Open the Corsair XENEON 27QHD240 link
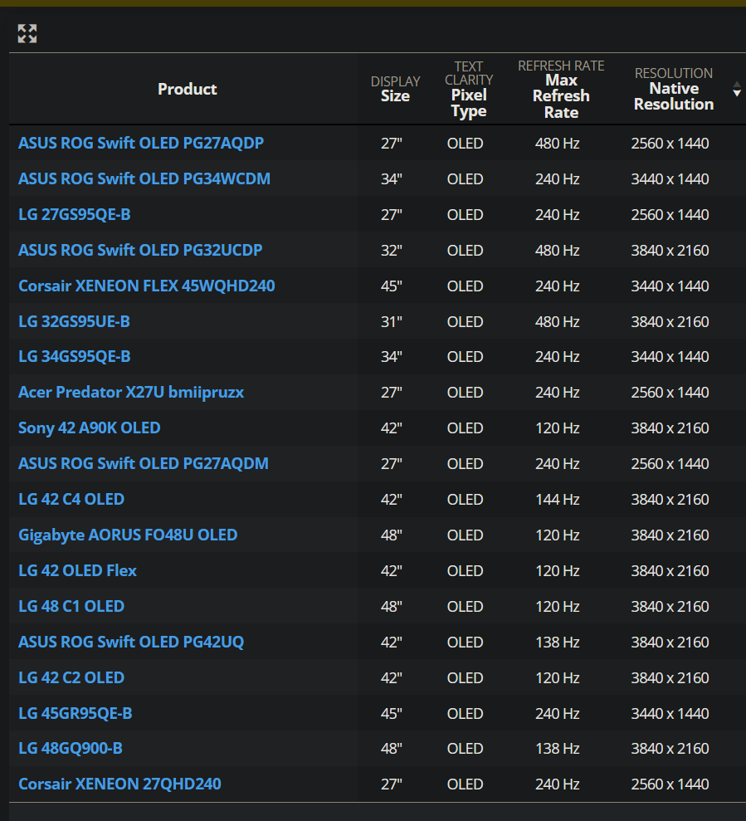The width and height of the screenshot is (746, 821). [x=119, y=784]
